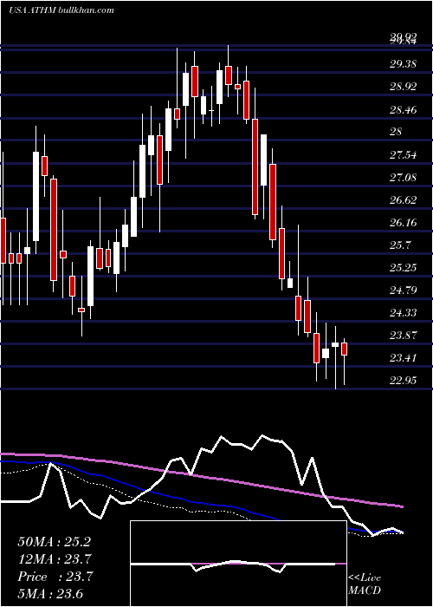The height and width of the screenshot is (607, 433).
Task: Click the 27.08 price axis label
Action: (403, 177)
